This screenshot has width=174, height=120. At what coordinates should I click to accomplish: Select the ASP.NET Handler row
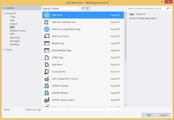click(83, 86)
